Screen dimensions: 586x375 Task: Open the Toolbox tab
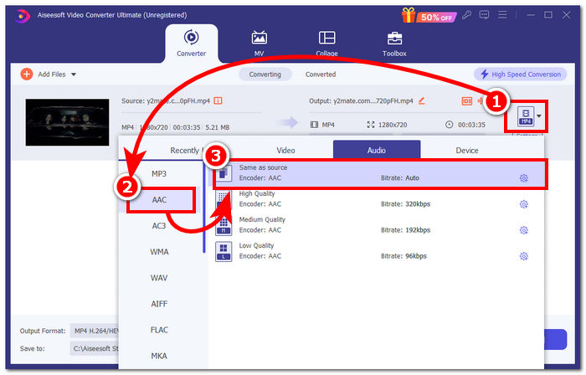point(394,44)
